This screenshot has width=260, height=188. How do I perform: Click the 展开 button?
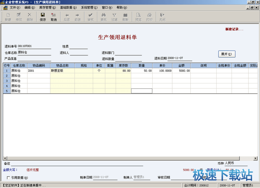pos(227,54)
